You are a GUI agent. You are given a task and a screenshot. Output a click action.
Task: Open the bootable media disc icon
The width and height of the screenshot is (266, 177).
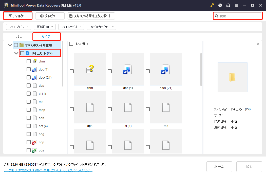[220, 5]
